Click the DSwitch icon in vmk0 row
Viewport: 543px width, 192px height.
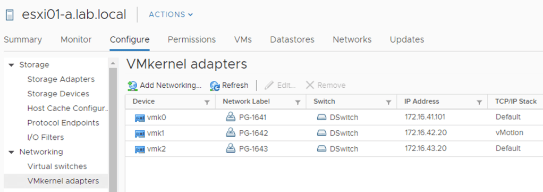pyautogui.click(x=322, y=118)
